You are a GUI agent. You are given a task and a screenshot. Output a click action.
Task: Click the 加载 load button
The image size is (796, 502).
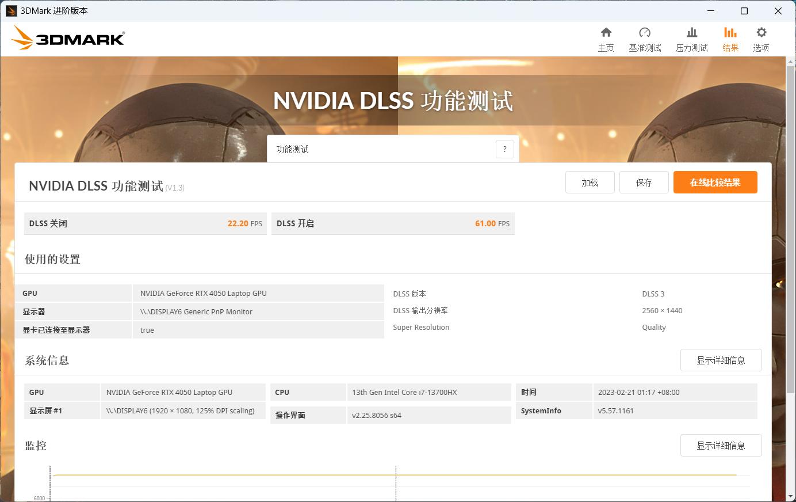(590, 182)
